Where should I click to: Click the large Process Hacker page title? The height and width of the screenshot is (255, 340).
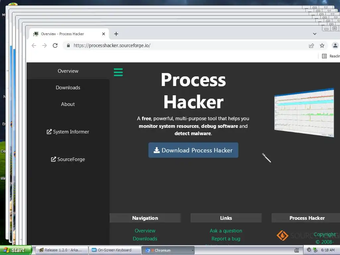pos(193,91)
